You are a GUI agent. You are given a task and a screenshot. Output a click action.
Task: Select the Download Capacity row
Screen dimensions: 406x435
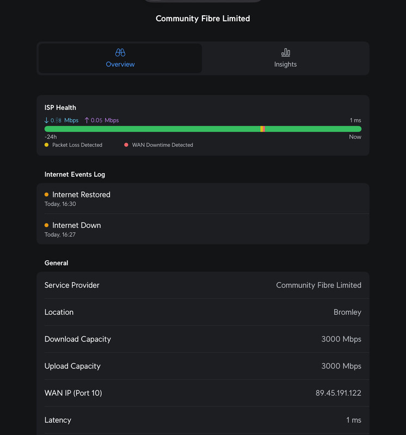[203, 339]
